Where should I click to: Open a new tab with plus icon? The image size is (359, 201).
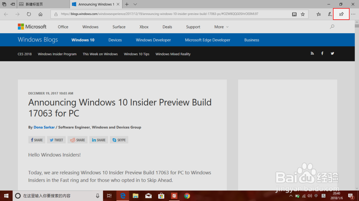(x=127, y=4)
